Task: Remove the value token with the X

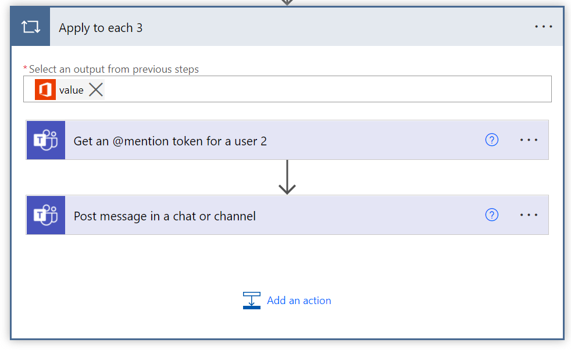Action: (x=96, y=90)
